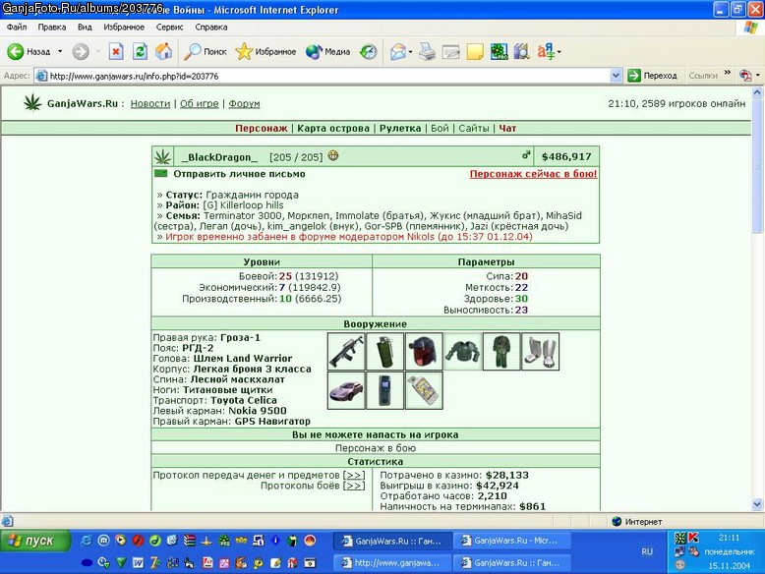Click the Шлем Land Warrior helmet icon
765x574 pixels.
click(424, 352)
